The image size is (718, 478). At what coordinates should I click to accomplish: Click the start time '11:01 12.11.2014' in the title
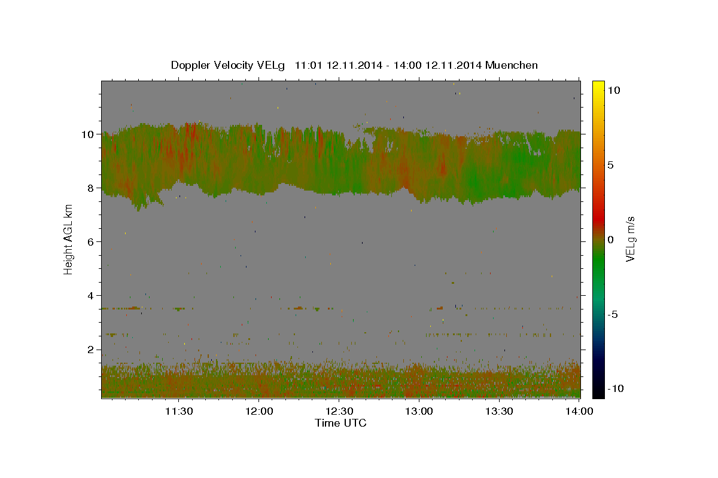[337, 65]
